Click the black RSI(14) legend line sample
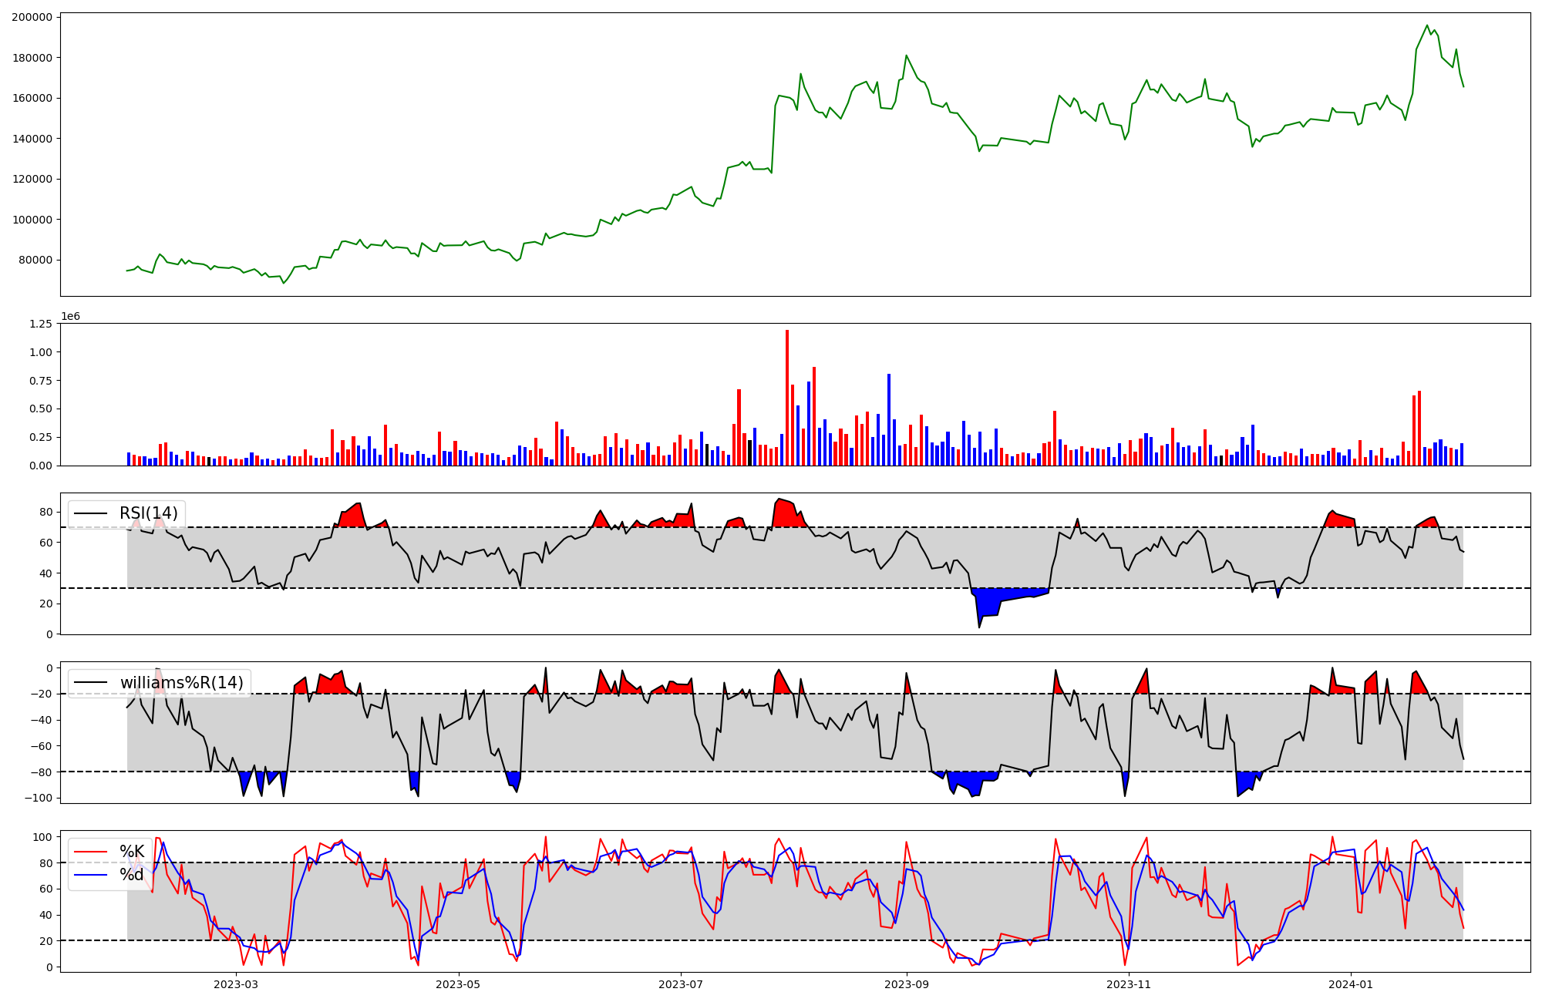 point(90,513)
